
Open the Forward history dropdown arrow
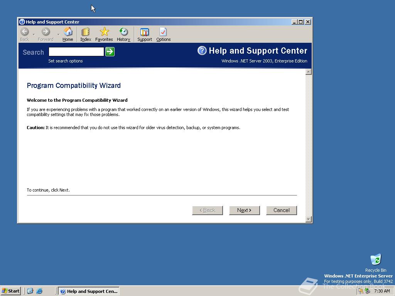click(58, 34)
